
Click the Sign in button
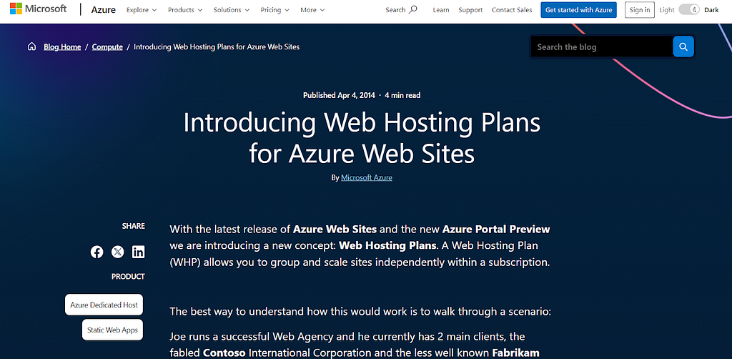point(640,10)
